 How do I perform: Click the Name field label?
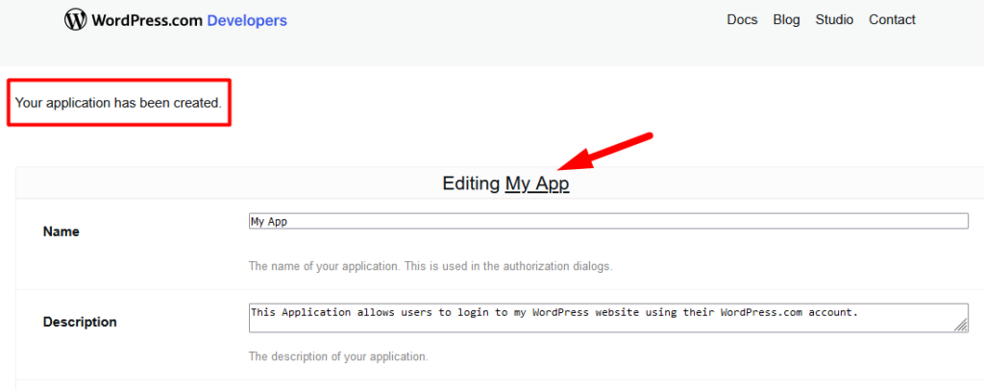[61, 232]
